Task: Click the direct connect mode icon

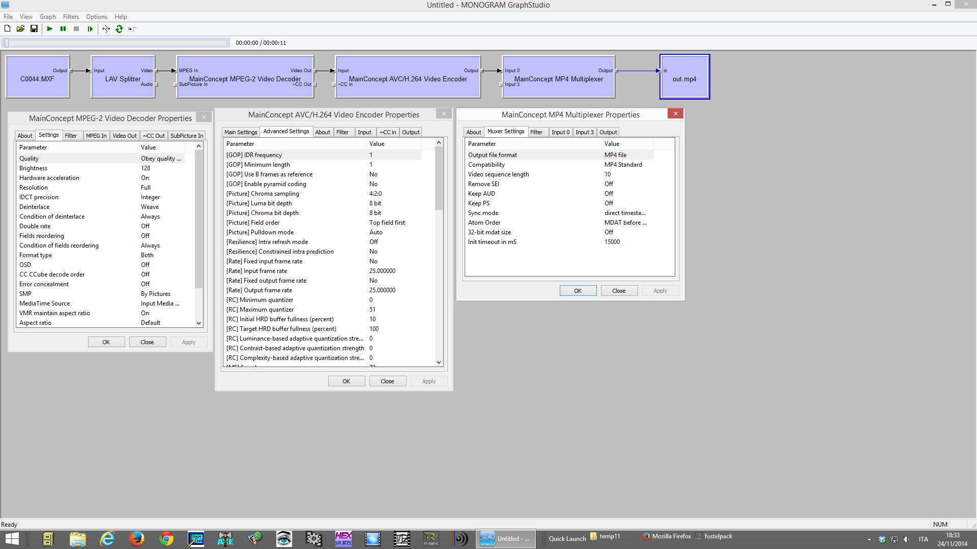Action: point(132,29)
